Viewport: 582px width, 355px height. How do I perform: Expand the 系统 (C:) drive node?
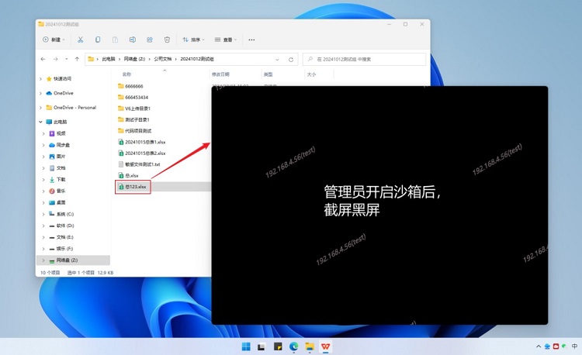43,214
